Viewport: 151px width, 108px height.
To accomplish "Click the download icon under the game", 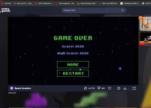I will pyautogui.click(x=125, y=88).
